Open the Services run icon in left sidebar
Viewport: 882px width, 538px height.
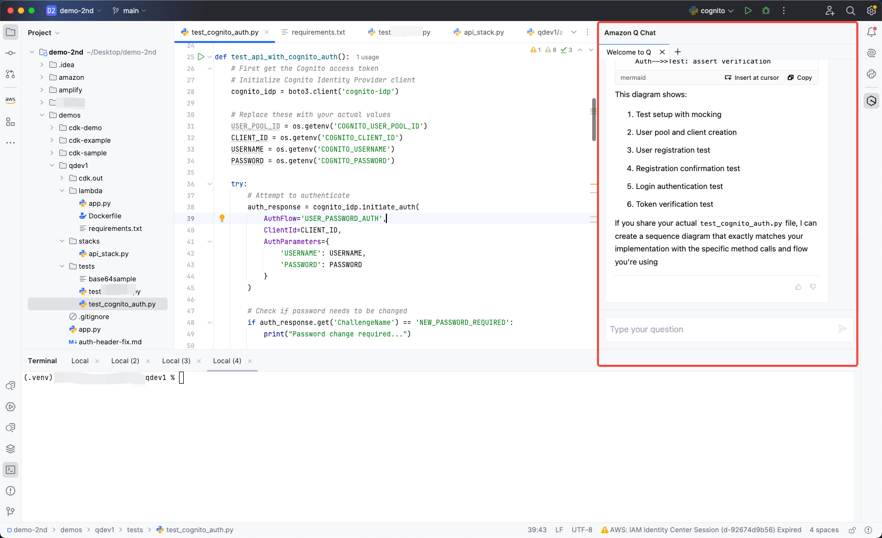click(10, 407)
